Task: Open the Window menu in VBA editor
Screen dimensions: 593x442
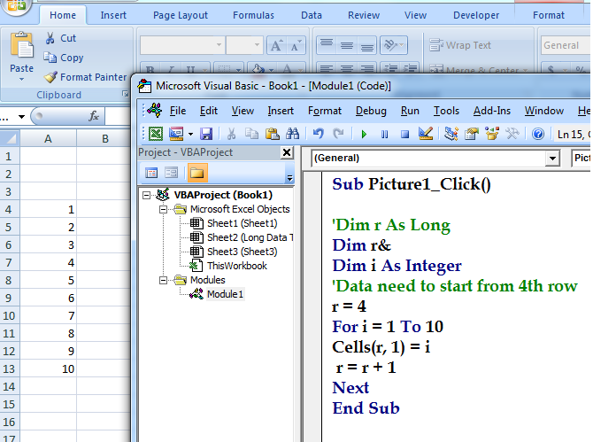Action: point(543,111)
